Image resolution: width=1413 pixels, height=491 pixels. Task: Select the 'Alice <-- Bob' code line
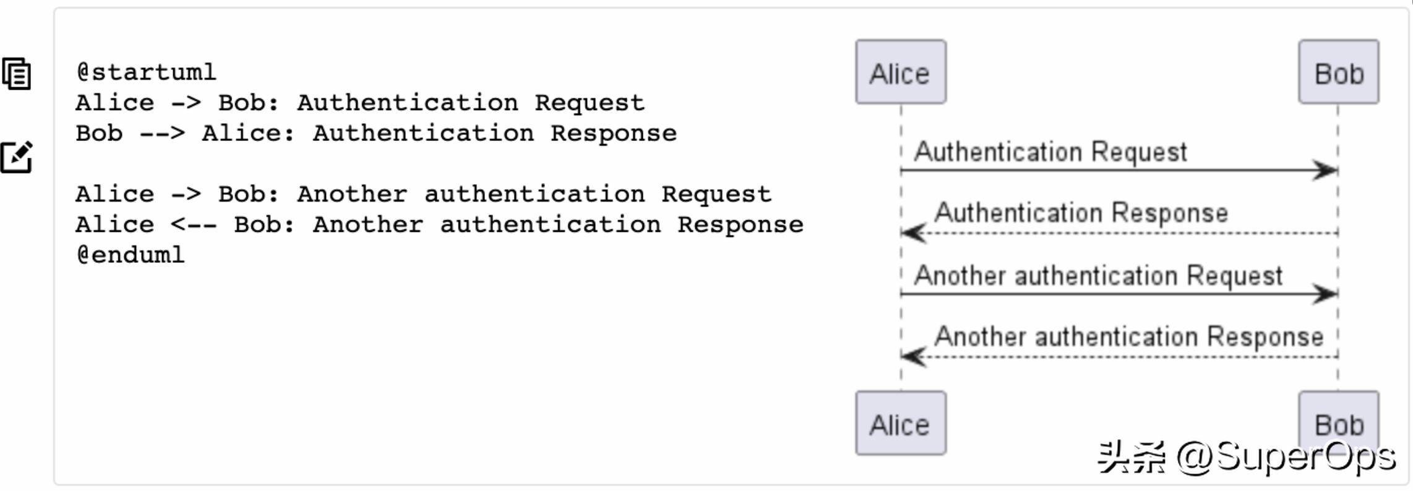pyautogui.click(x=439, y=224)
